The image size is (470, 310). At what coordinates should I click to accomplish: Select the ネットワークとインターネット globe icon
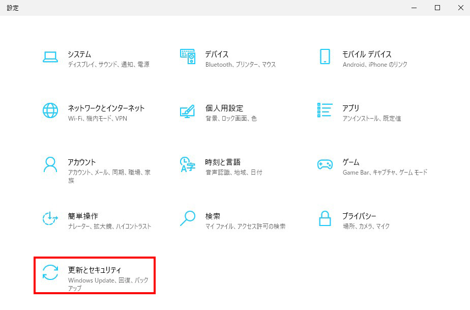(50, 110)
